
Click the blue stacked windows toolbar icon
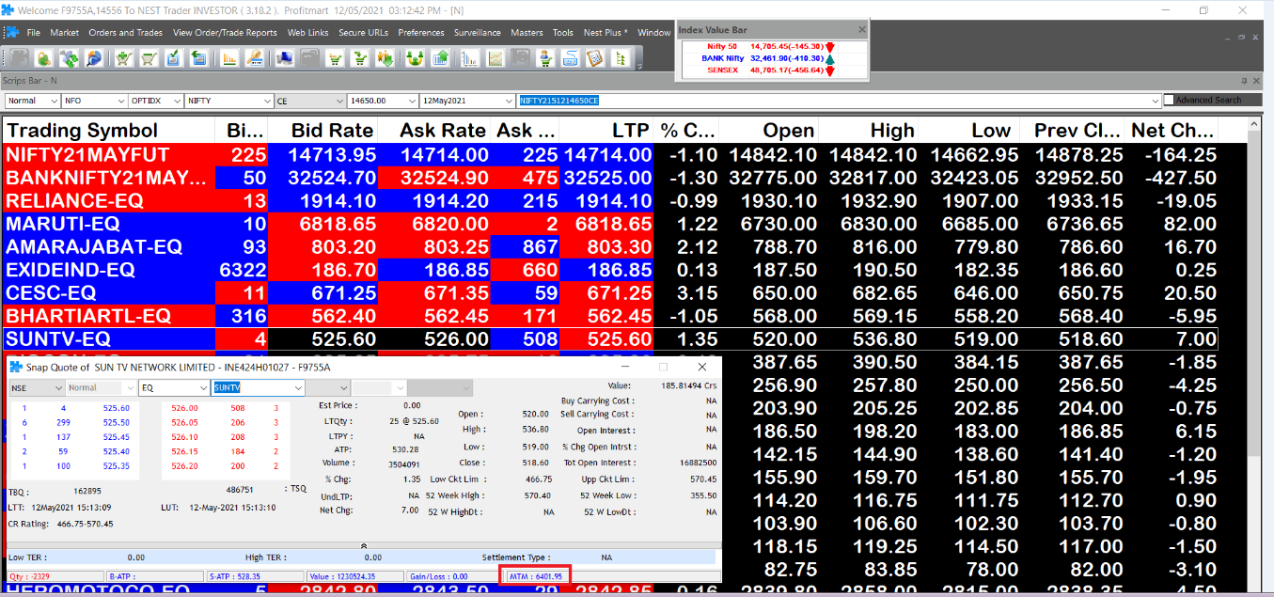coord(198,58)
